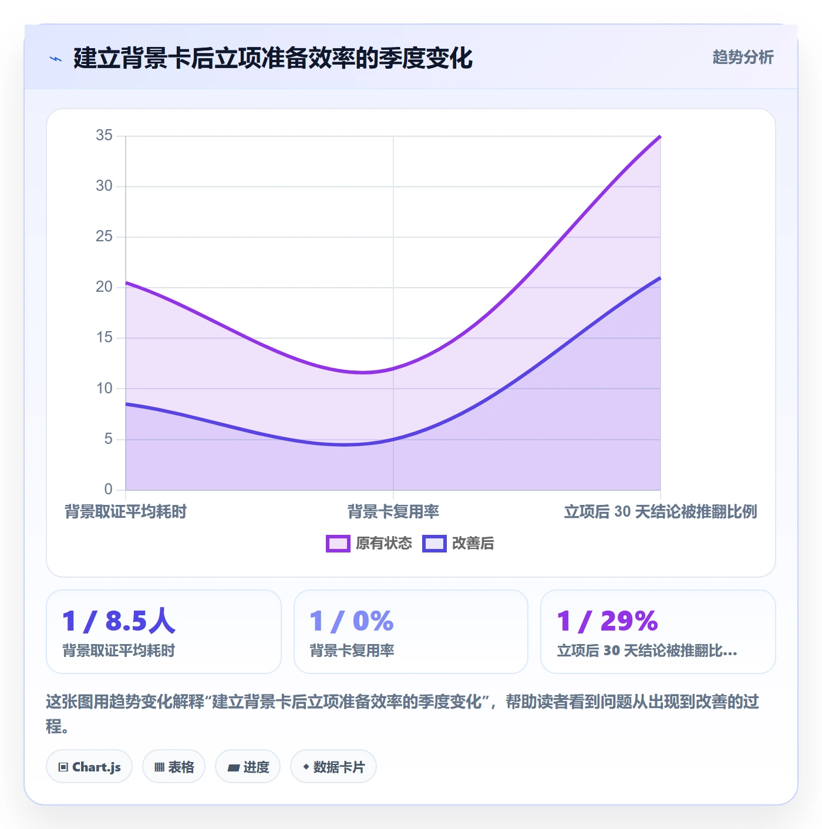The height and width of the screenshot is (829, 822).
Task: Click the square icon in Chart.js tag
Action: (x=63, y=767)
